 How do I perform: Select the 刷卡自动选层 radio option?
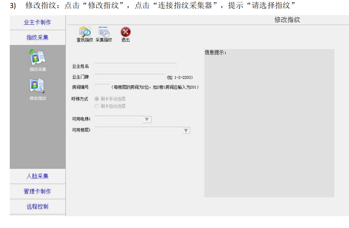97,106
